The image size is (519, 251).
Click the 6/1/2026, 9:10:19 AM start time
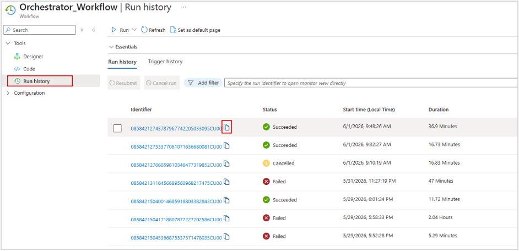(x=367, y=163)
